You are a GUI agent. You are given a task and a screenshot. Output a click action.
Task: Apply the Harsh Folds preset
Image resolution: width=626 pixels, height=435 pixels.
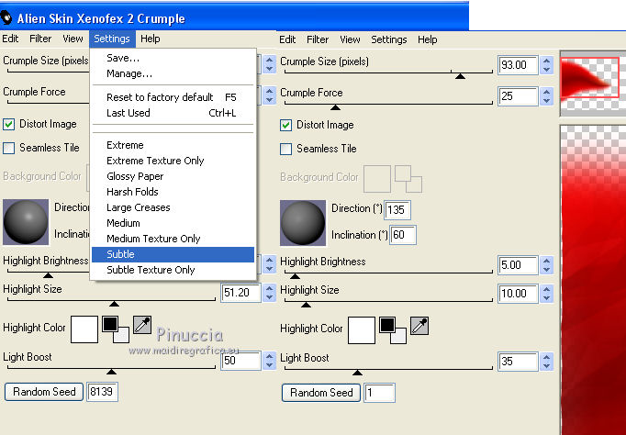coord(173,192)
